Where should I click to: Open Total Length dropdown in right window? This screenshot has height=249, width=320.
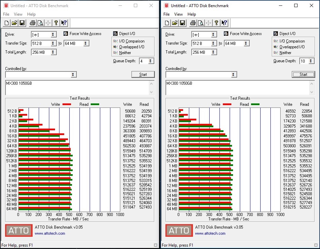(x=213, y=52)
